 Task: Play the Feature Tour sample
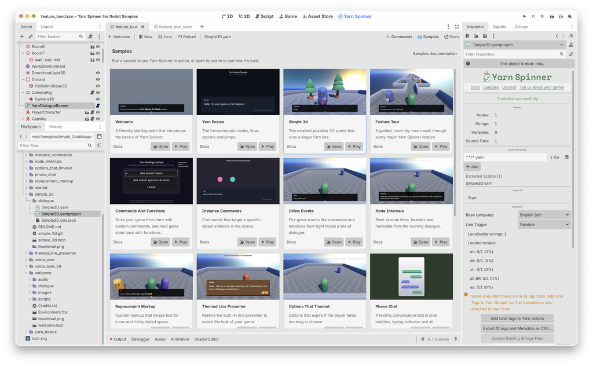(x=440, y=147)
